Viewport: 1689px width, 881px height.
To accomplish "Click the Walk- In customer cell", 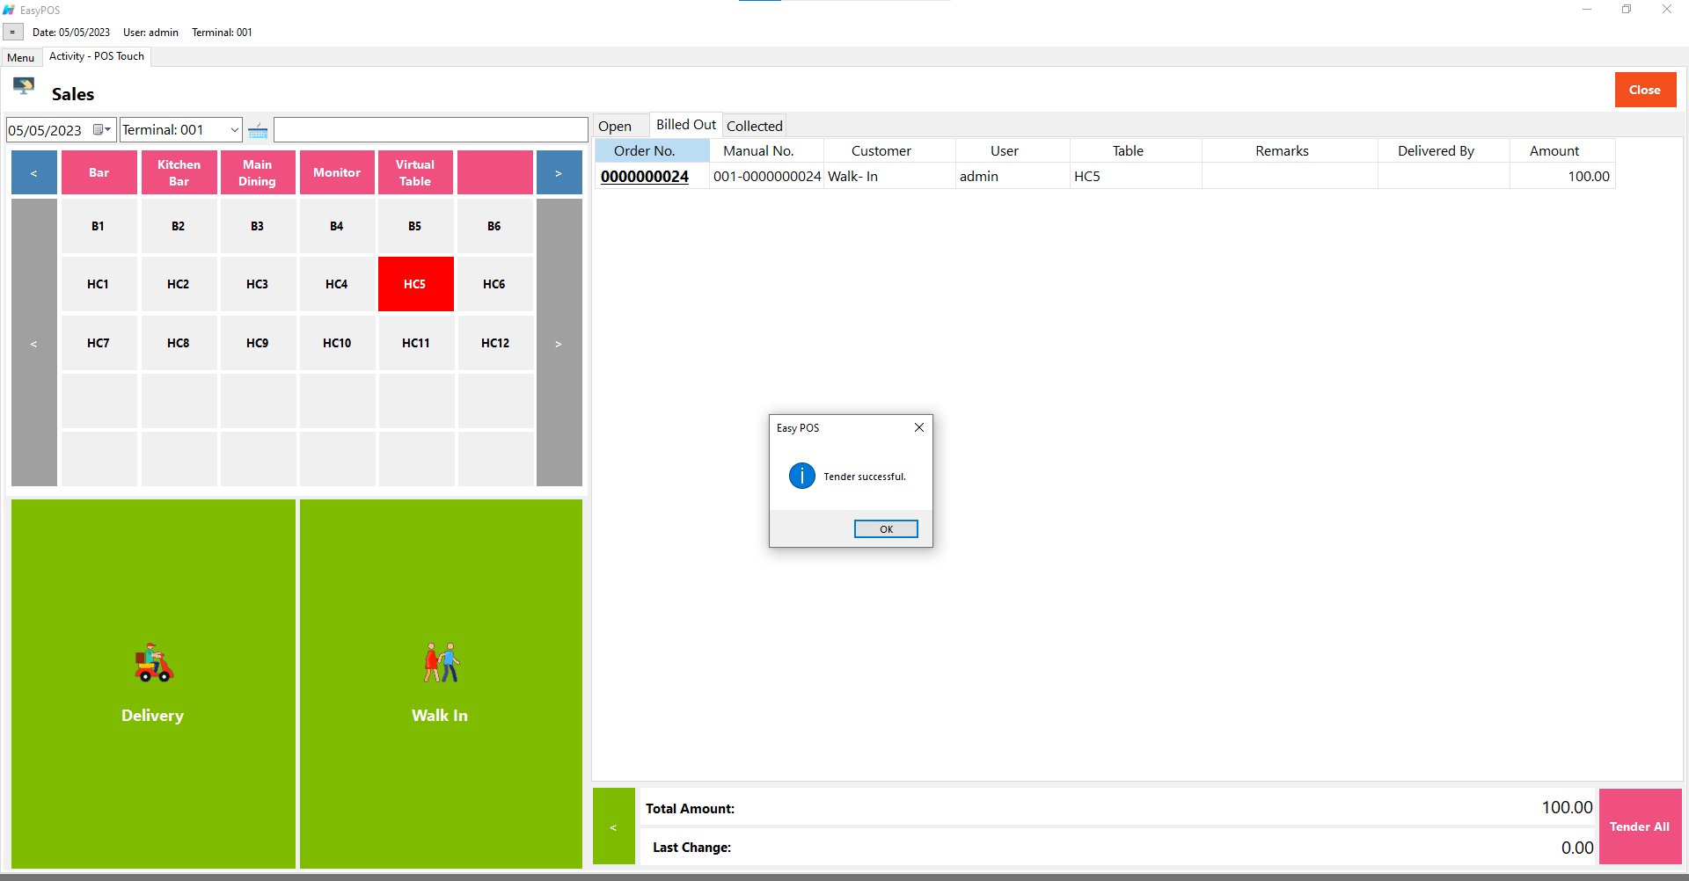I will click(889, 177).
